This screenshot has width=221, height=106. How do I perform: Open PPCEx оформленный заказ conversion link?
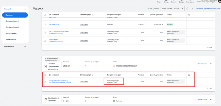[x=59, y=32]
